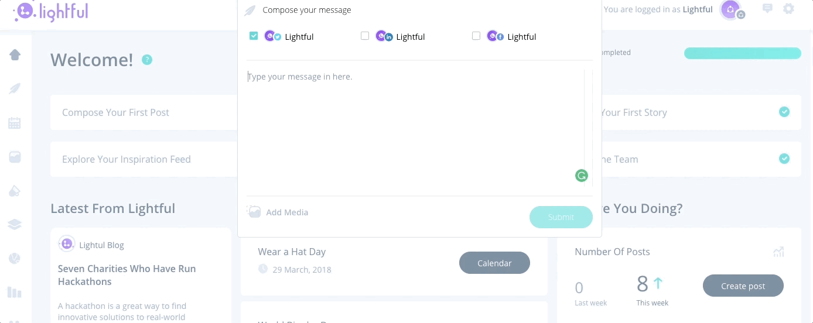Screen dimensions: 813x323
Task: Open the Compose Your First Post item
Action: pos(144,112)
